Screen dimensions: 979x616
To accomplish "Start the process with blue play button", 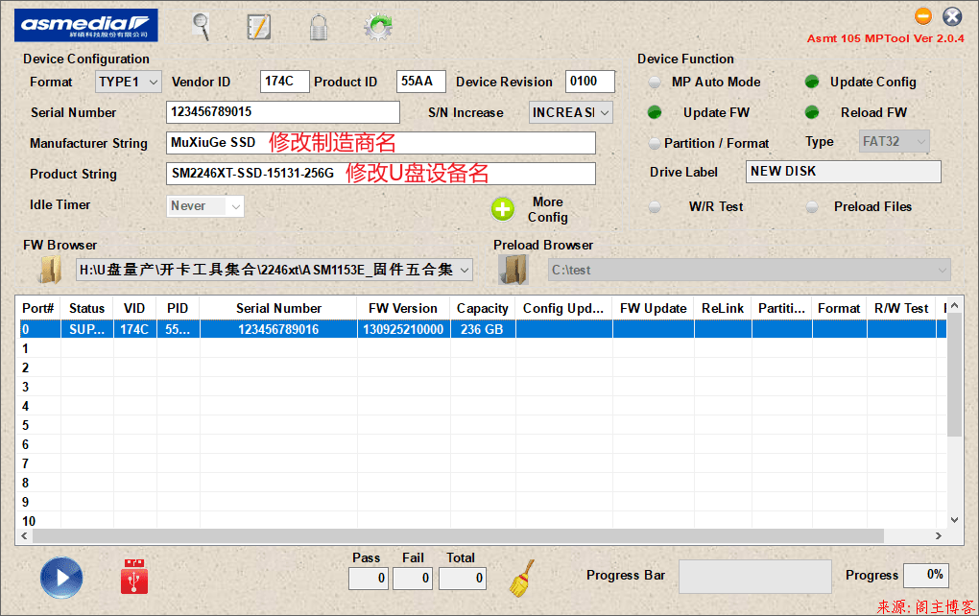I will click(x=61, y=578).
